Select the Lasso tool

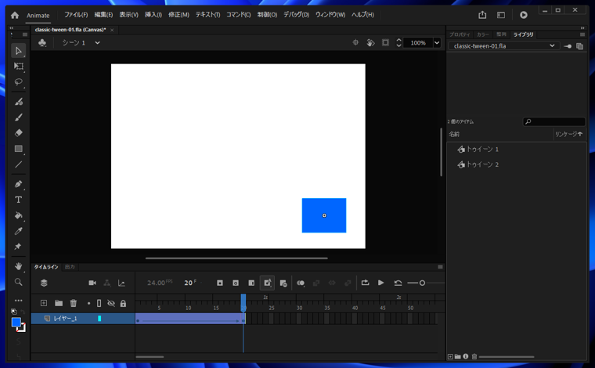point(18,82)
